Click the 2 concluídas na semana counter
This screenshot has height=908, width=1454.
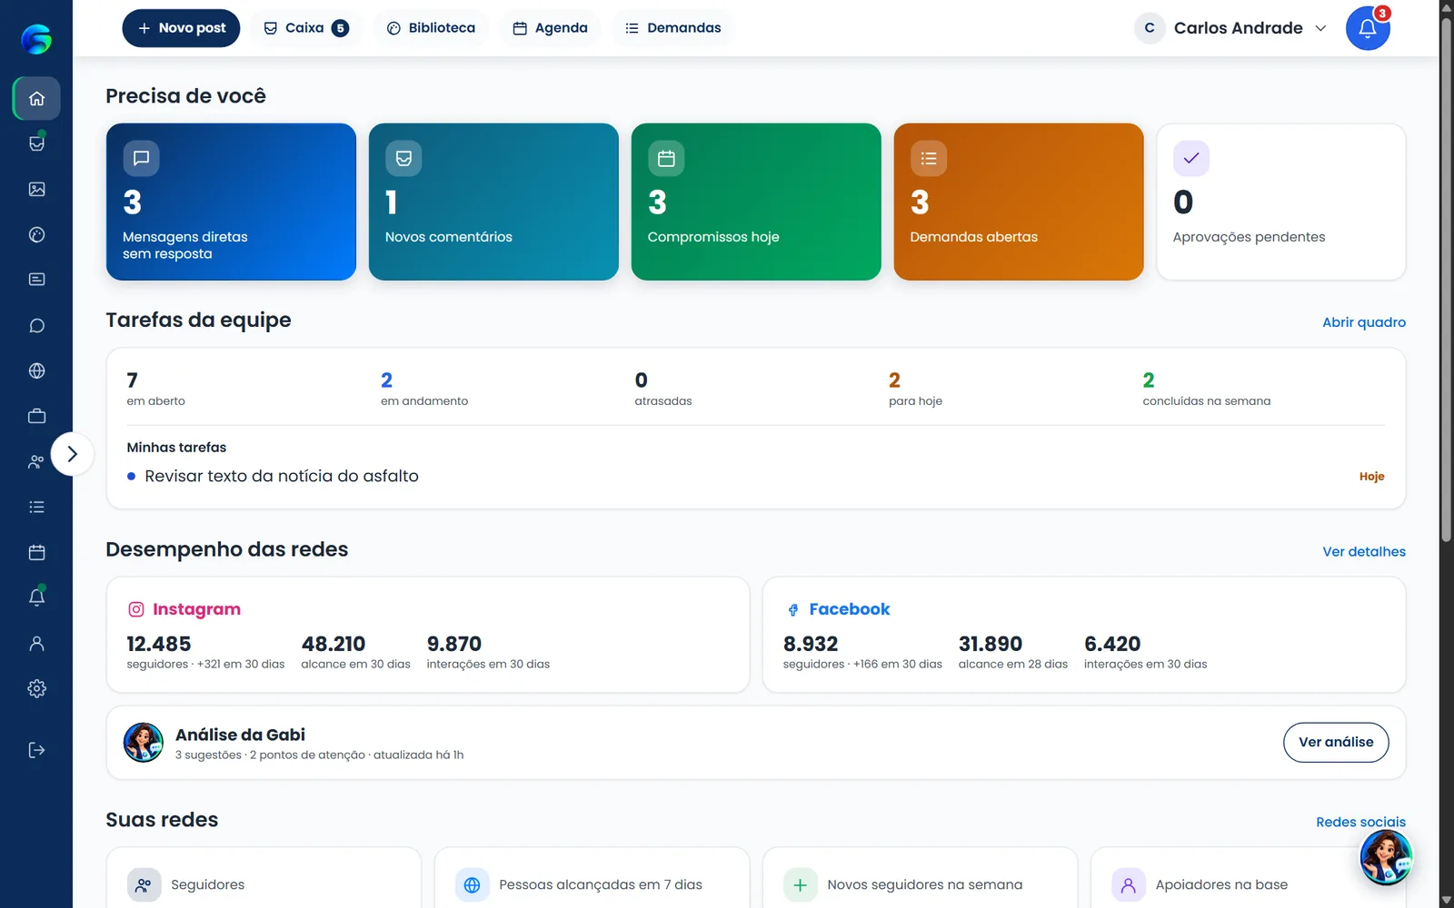(1207, 389)
